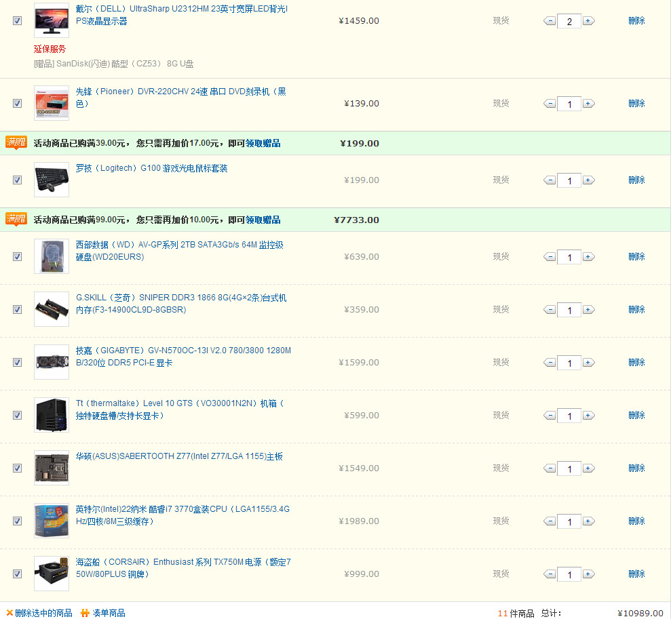Uncheck the Thermaltake Level 10 GTS case
Screen dimensions: 671x619
pos(17,415)
